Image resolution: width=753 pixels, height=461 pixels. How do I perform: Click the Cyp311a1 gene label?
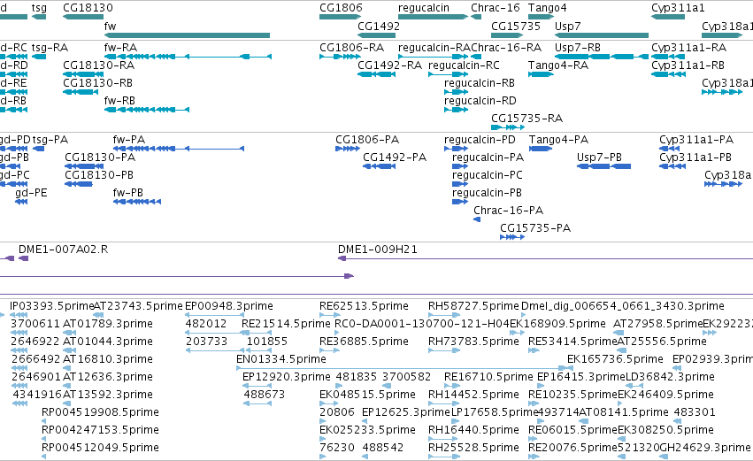(678, 8)
